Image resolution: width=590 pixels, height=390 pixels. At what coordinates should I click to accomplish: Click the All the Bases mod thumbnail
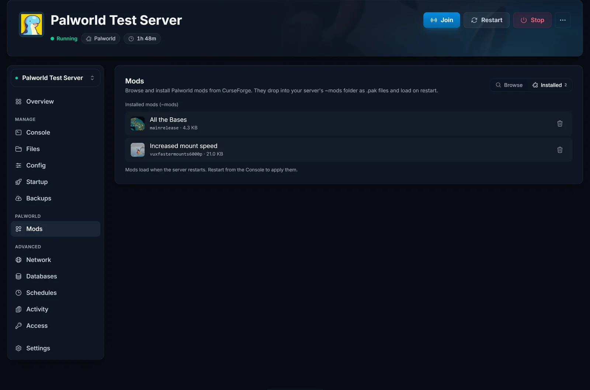pyautogui.click(x=138, y=124)
